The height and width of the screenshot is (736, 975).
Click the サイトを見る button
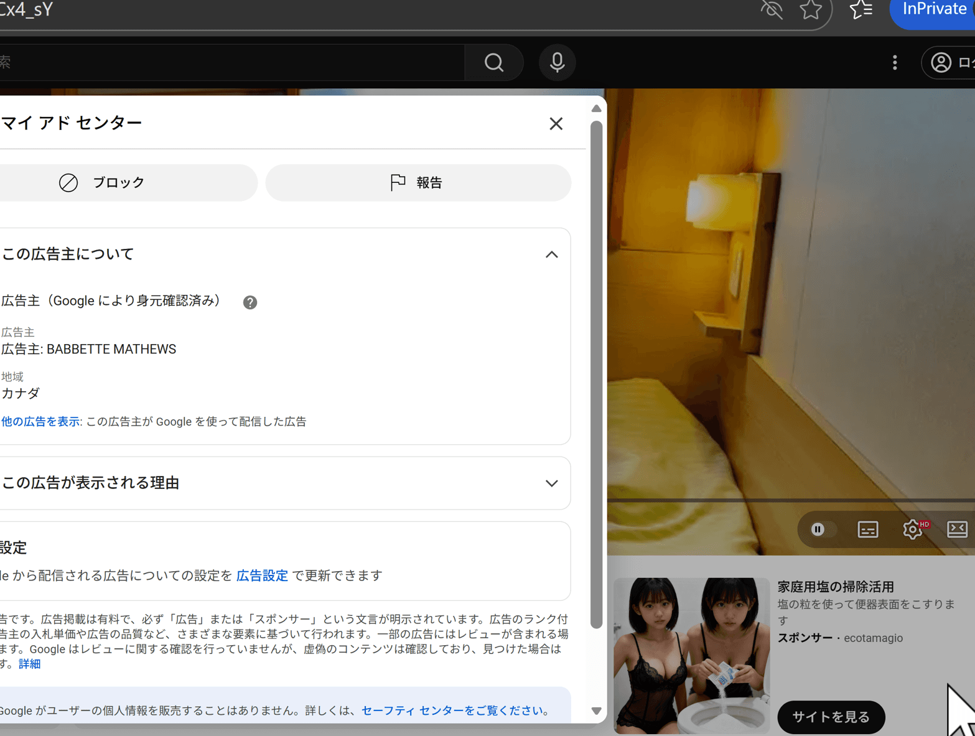831,717
